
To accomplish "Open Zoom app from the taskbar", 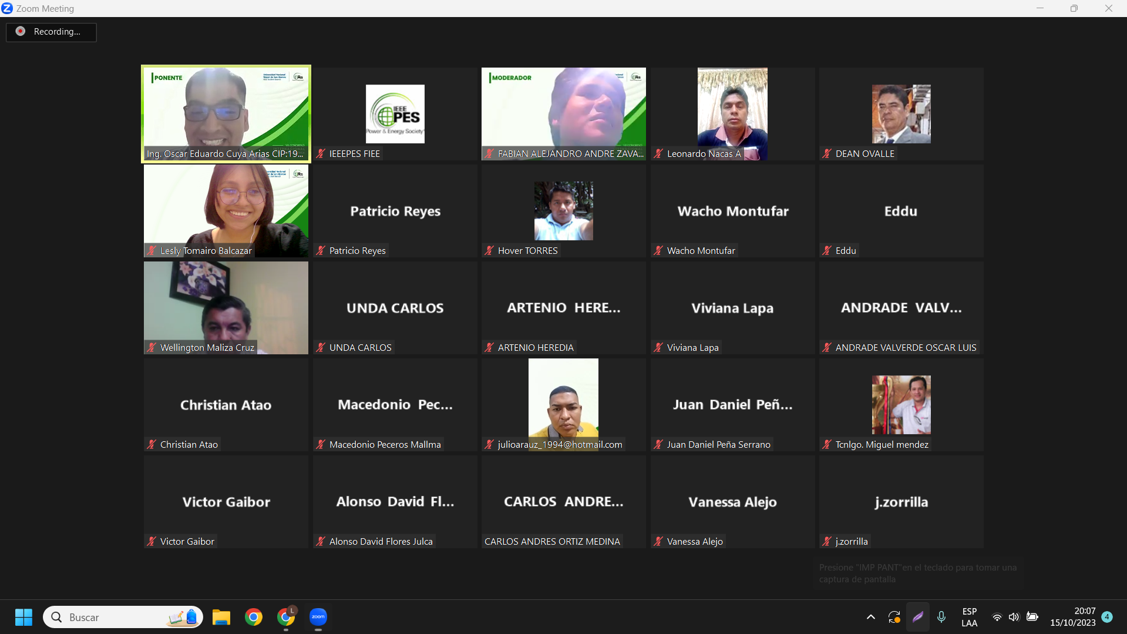I will coord(318,616).
